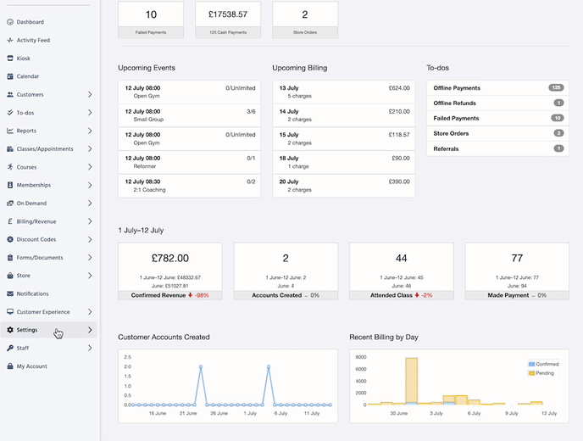Open the Discount Codes menu item

click(36, 239)
